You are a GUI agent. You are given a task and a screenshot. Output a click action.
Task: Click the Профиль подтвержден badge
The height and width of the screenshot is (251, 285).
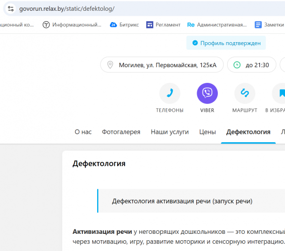pos(226,43)
